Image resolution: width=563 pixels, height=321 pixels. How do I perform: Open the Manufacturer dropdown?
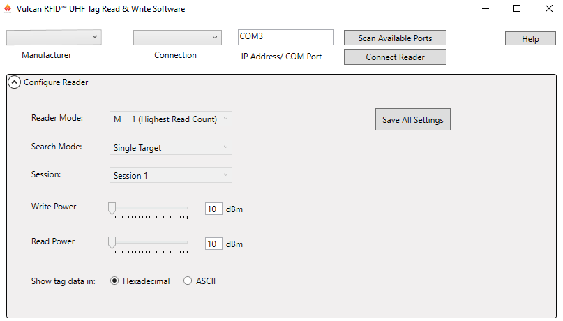54,37
